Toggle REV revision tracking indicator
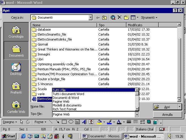This screenshot has height=140, width=186. (113, 129)
